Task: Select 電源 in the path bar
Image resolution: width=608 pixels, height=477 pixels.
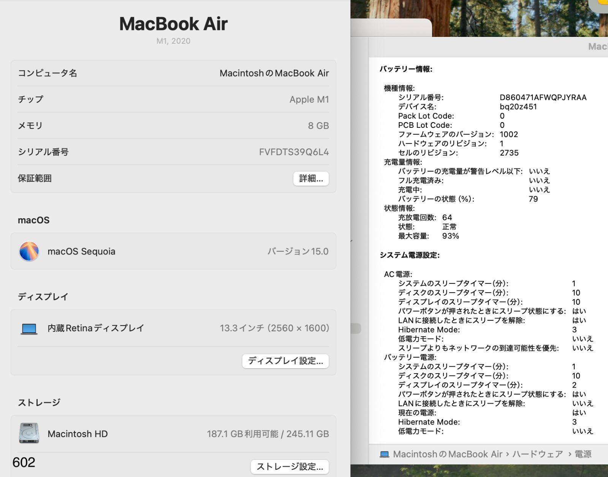Action: pyautogui.click(x=583, y=454)
